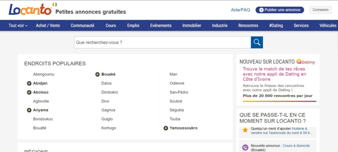Expand the Tout voir dropdown
Screen dimensions: 338x152
click(18, 25)
